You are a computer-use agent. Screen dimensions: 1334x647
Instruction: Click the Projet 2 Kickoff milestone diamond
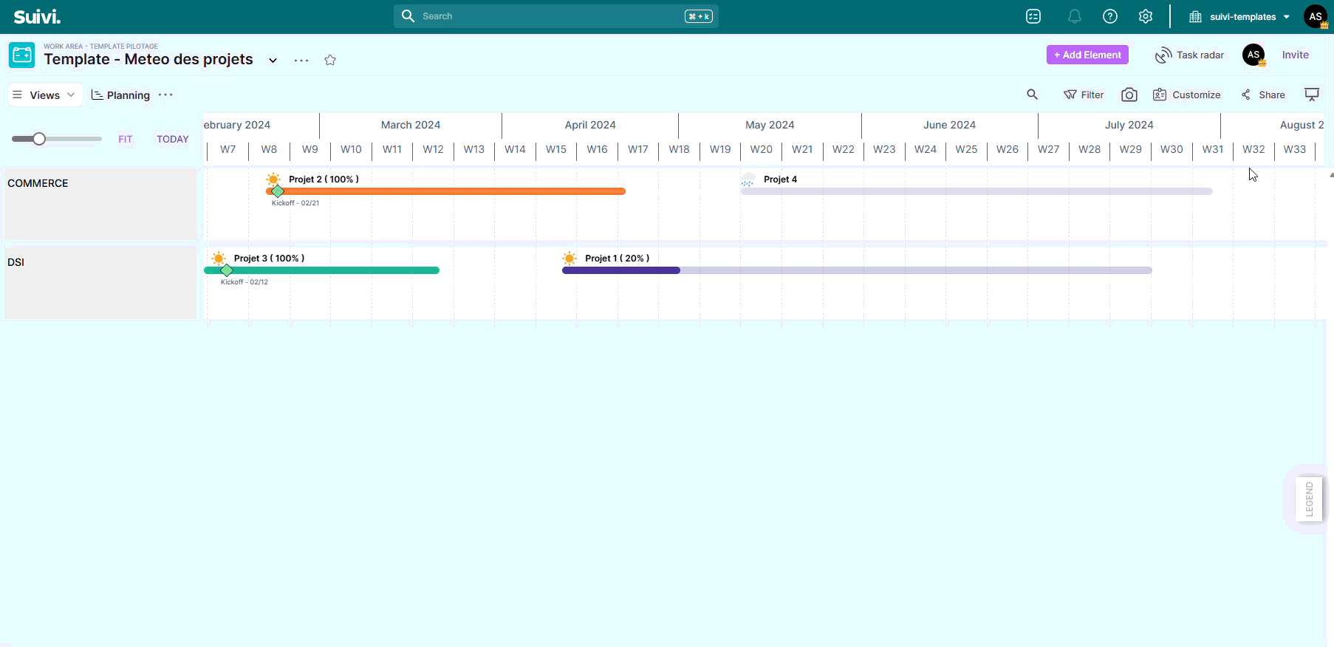[278, 191]
